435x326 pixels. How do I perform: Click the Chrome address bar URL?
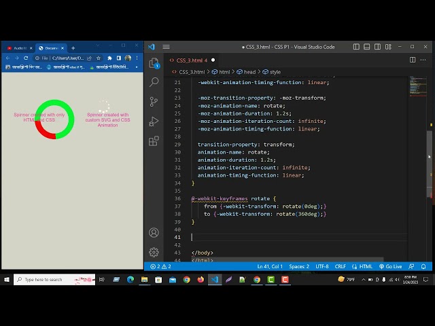coord(68,58)
